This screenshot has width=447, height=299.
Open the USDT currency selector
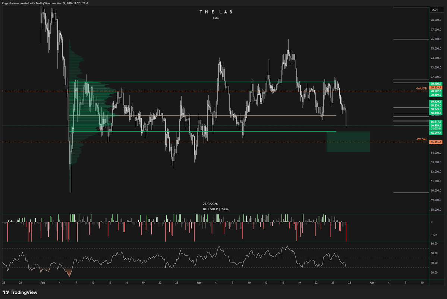pos(437,10)
